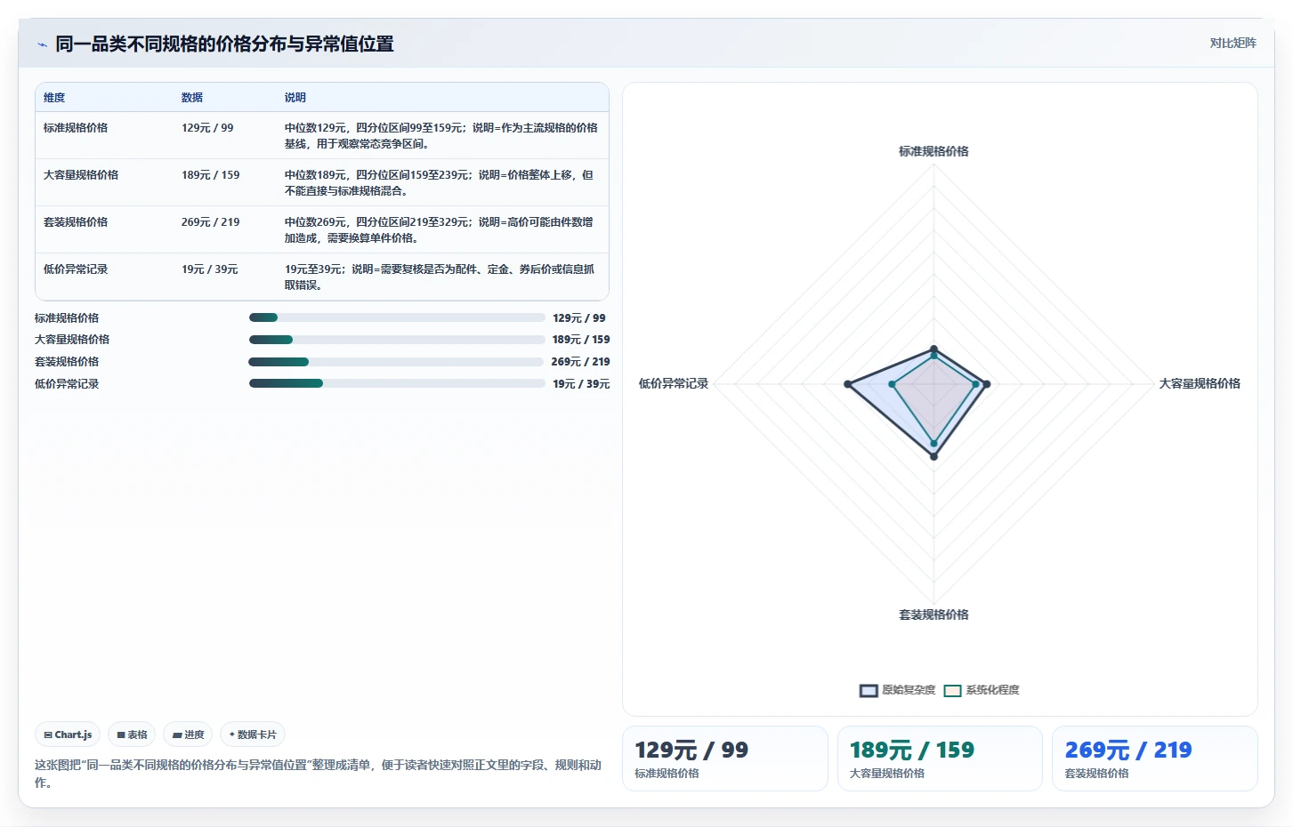Click the 19元 / 39元 value beside the progress bar
Image resolution: width=1293 pixels, height=827 pixels.
pos(581,383)
